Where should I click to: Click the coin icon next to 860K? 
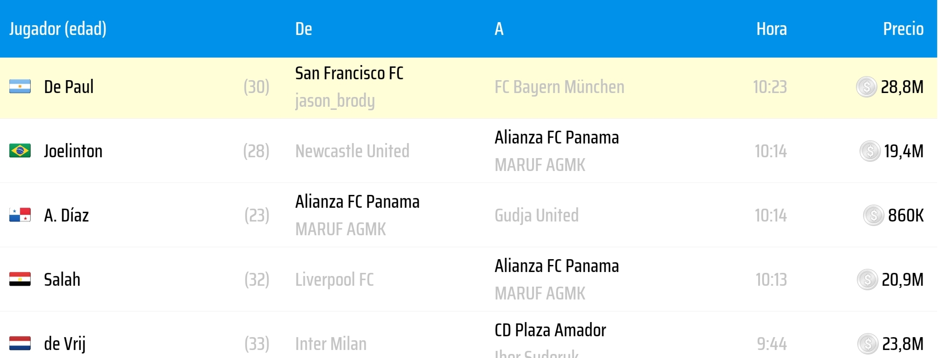coord(873,215)
